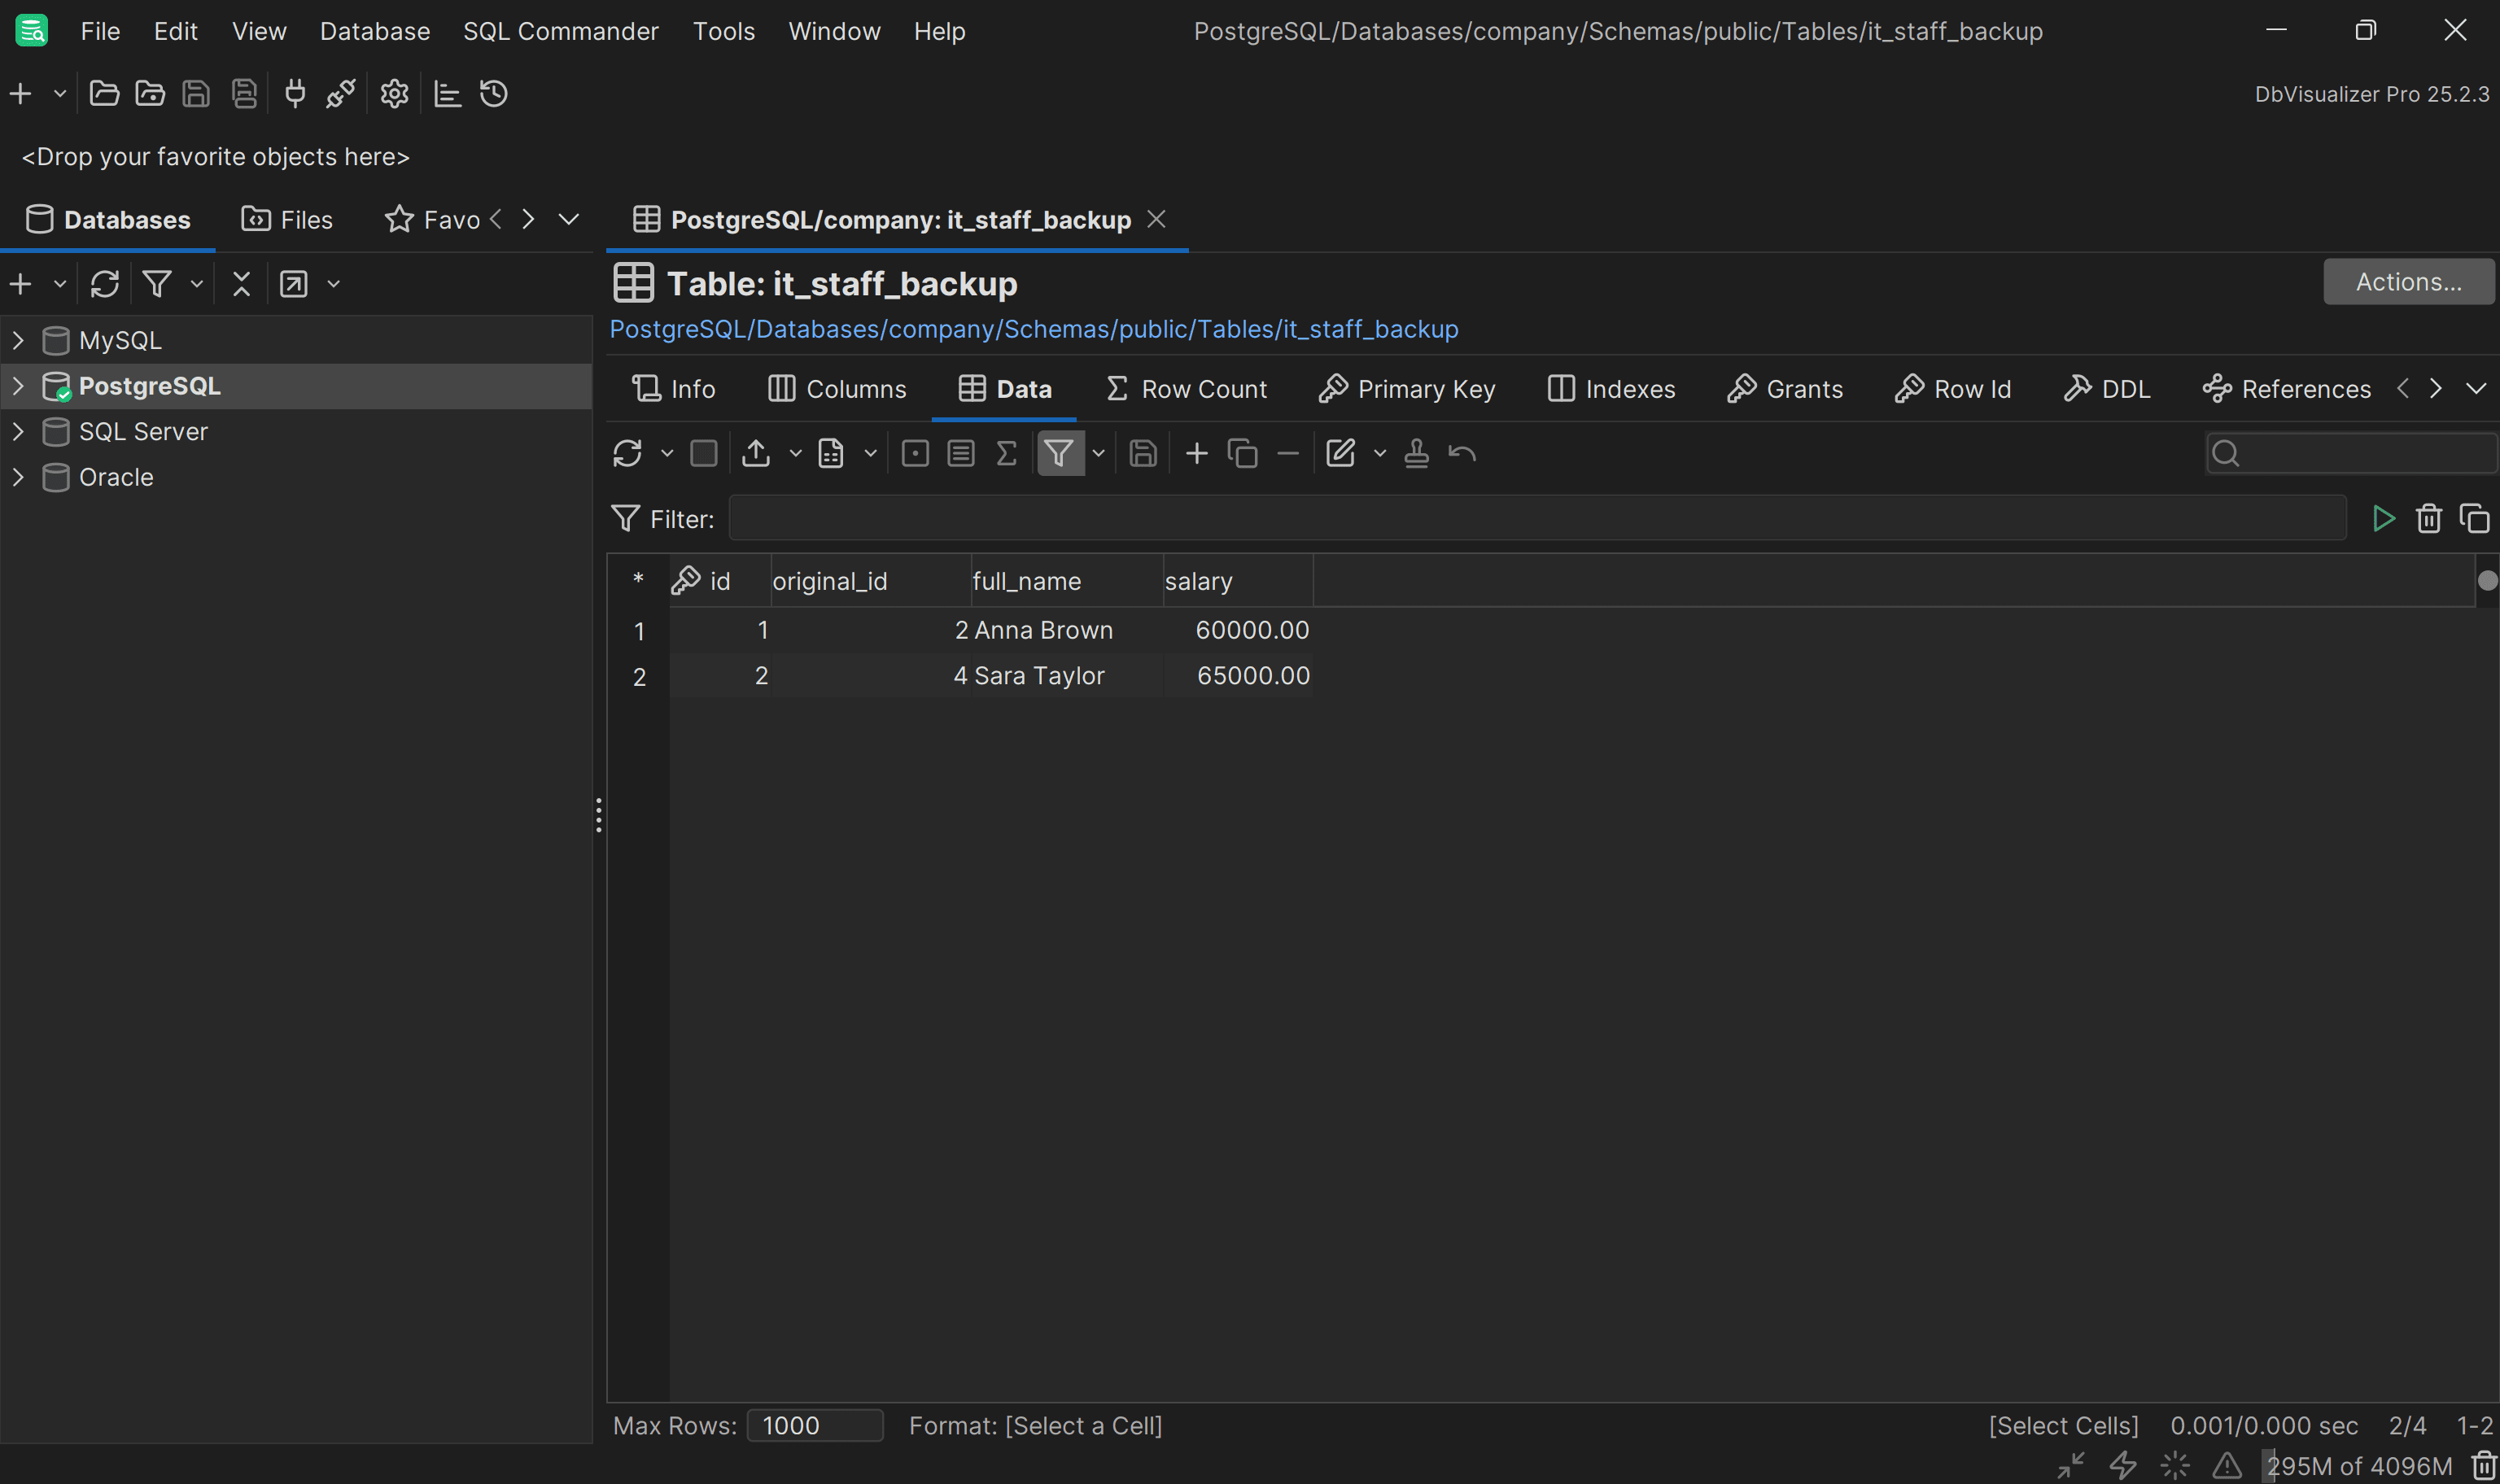The image size is (2500, 1484).
Task: Save grid edits with disk icon
Action: (1143, 454)
